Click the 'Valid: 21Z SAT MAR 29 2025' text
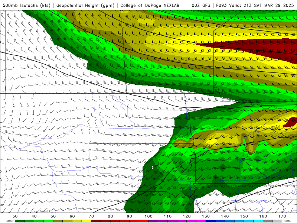The height and width of the screenshot is (223, 297). pos(261,5)
